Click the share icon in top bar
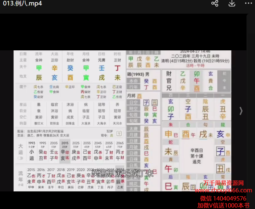 (x=215, y=4)
